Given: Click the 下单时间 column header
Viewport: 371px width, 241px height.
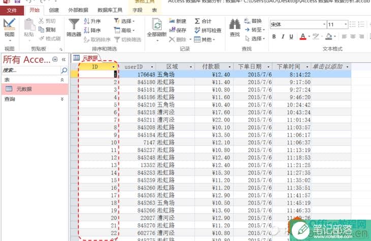Looking at the screenshot, I should coord(292,66).
